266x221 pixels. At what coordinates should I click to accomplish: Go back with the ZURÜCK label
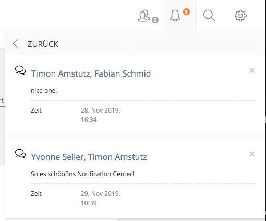[x=43, y=44]
